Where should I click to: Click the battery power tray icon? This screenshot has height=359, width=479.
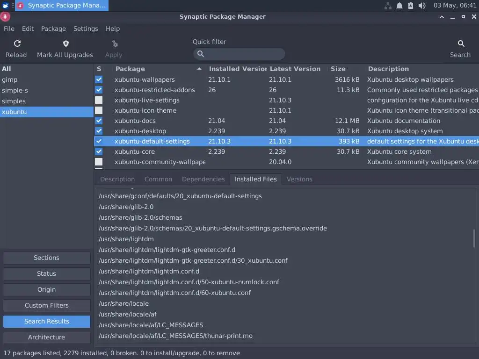coord(411,6)
